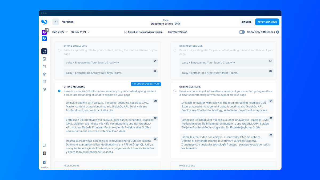The width and height of the screenshot is (320, 180).
Task: Click the ES tag on 'Desata la creatividad' text
Action: click(x=155, y=139)
